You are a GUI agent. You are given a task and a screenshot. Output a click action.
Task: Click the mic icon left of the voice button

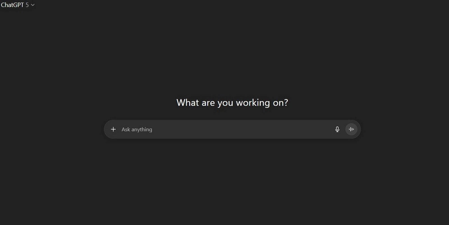coord(337,129)
